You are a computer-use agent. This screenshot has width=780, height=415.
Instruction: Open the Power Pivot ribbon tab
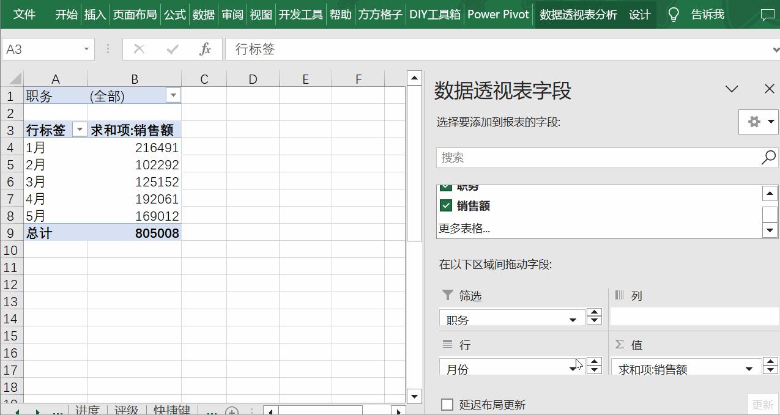(x=497, y=15)
